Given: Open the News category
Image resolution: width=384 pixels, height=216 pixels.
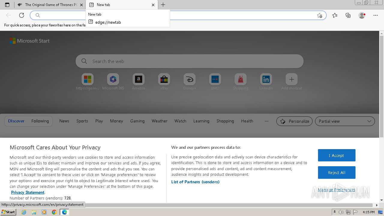Looking at the screenshot, I should click(64, 121).
